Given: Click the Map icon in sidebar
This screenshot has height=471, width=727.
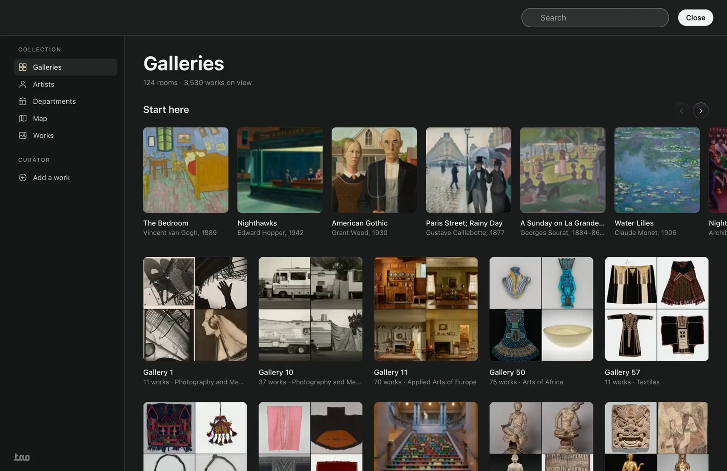Looking at the screenshot, I should 23,118.
